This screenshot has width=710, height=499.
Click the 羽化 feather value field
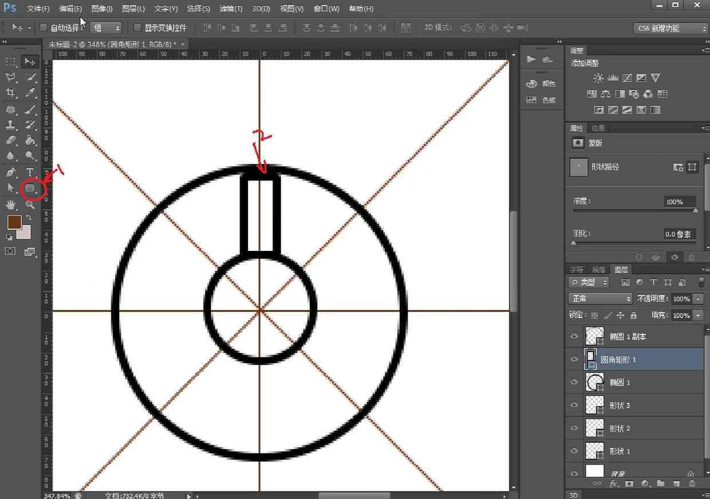click(679, 234)
